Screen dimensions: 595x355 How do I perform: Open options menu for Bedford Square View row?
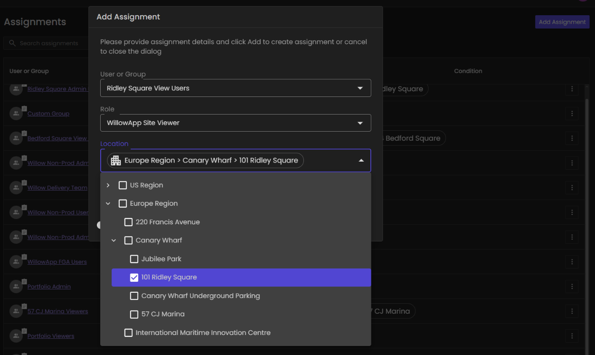tap(572, 138)
